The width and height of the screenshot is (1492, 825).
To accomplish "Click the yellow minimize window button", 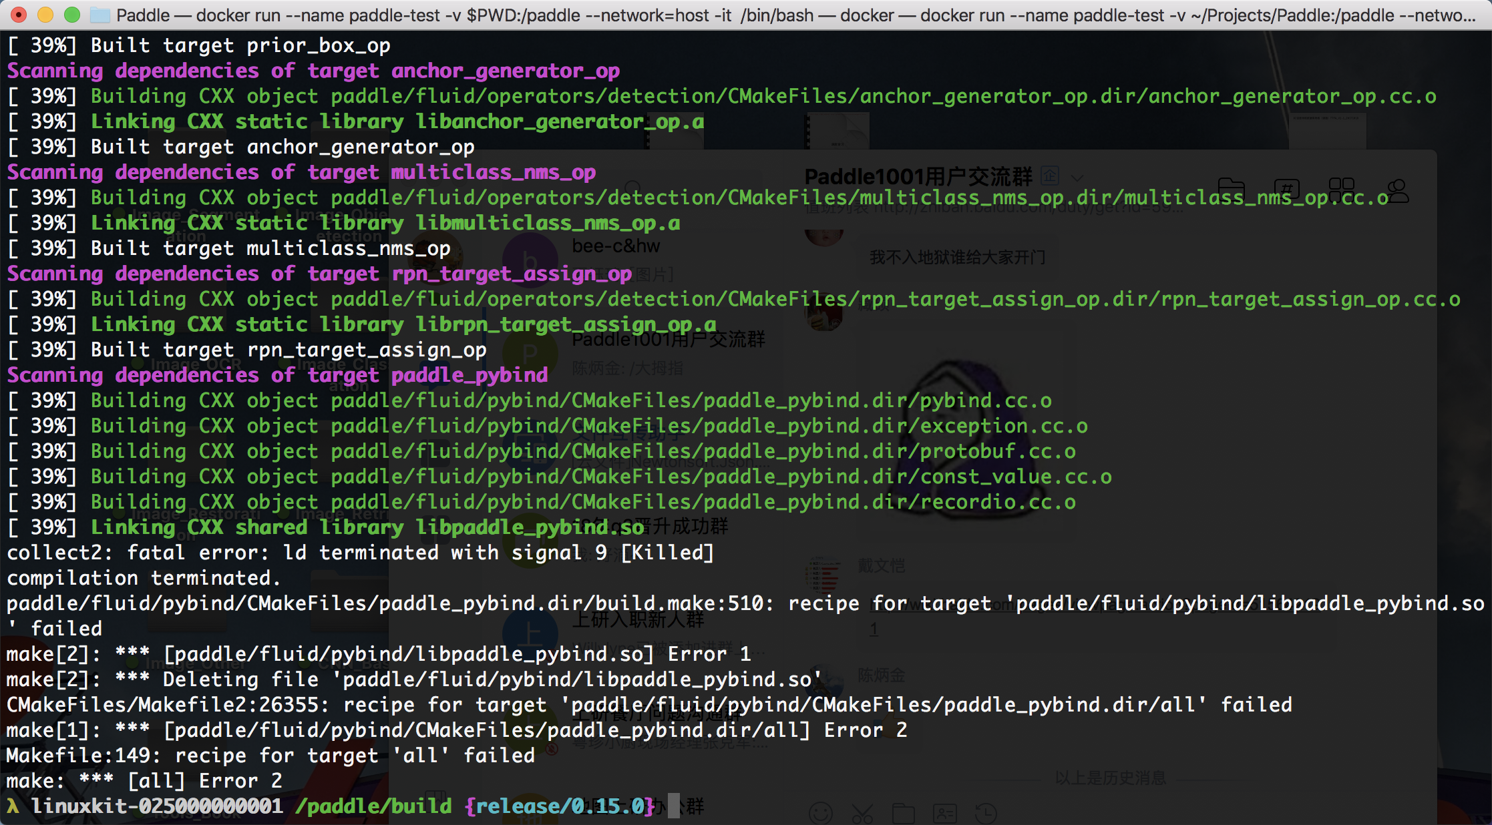I will 45,15.
